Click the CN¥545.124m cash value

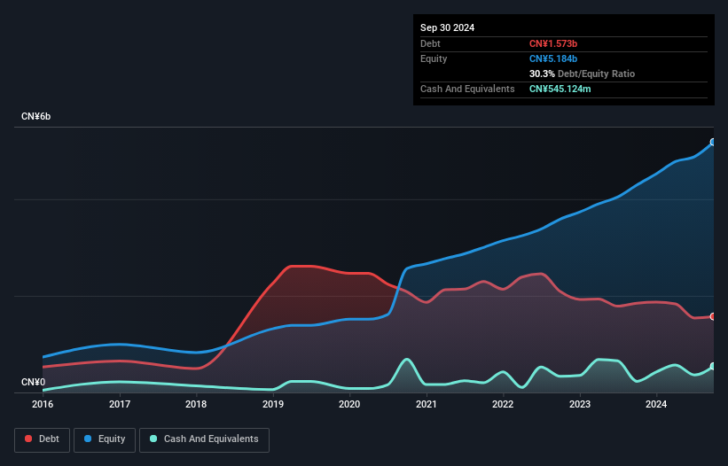tap(560, 89)
